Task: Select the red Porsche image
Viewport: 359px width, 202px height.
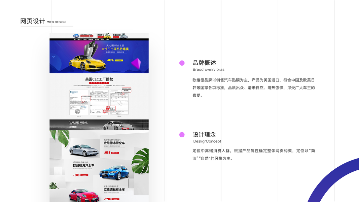Action: [84, 195]
